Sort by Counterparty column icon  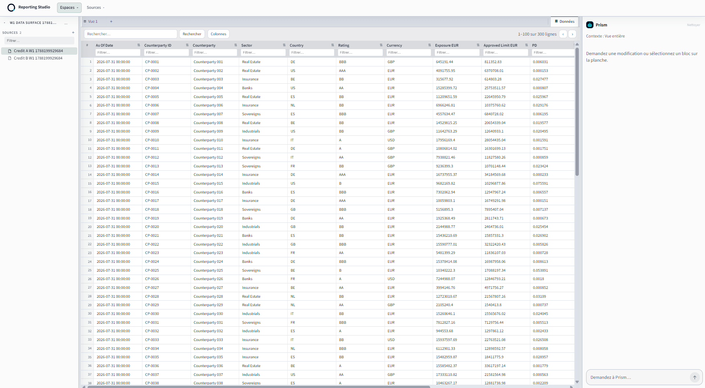(236, 45)
